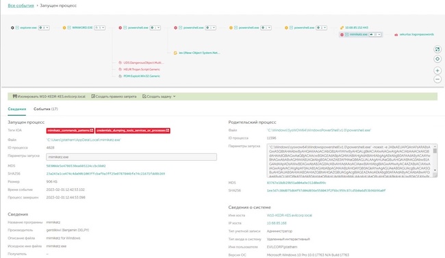Screen dimensions: 445x258
Task: Click the detection icon for PDM:Exploit.Win32.Generic
Action: click(x=120, y=77)
